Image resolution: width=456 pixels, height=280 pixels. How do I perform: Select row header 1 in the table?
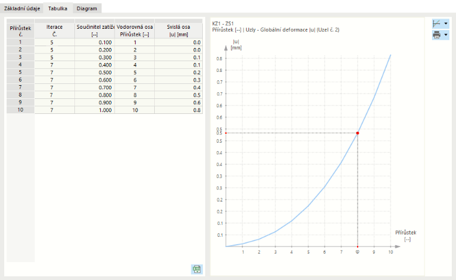pos(20,42)
